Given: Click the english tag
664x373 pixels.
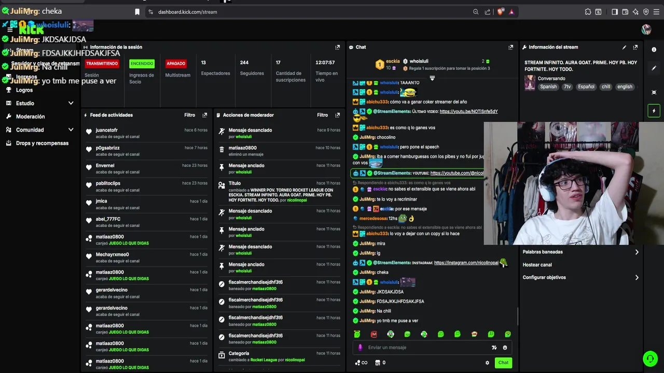Looking at the screenshot, I should (625, 87).
